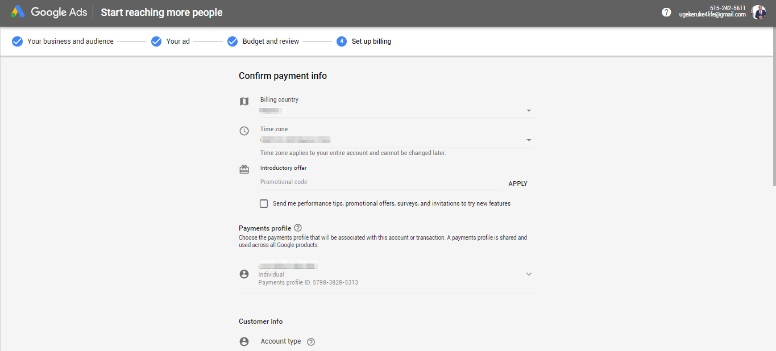Open the Billing country dropdown
The width and height of the screenshot is (776, 351).
click(x=529, y=111)
